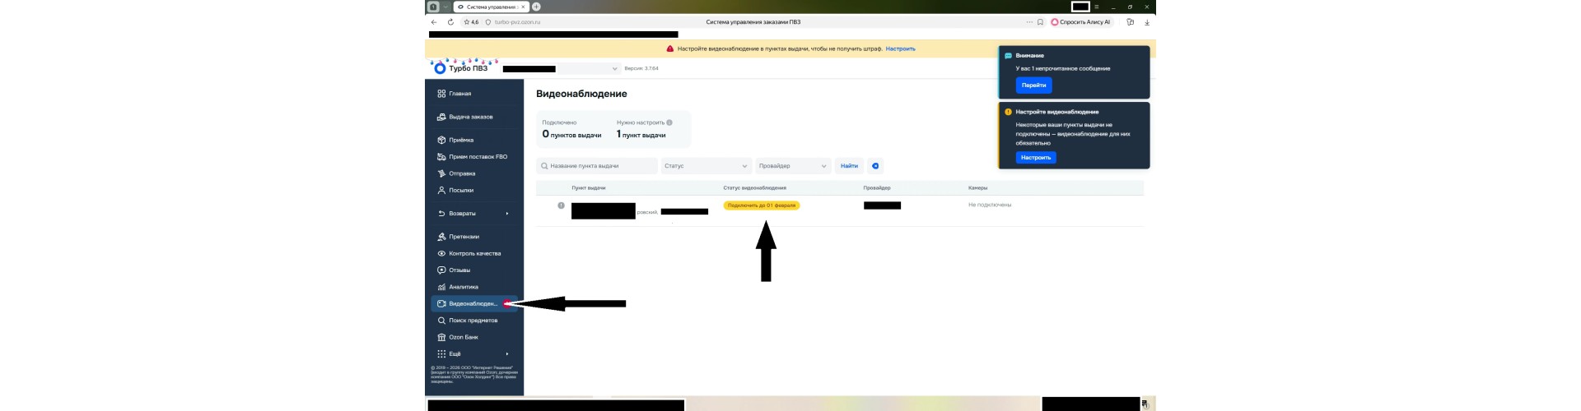Open Контроль качества section
The width and height of the screenshot is (1581, 411).
(x=474, y=253)
